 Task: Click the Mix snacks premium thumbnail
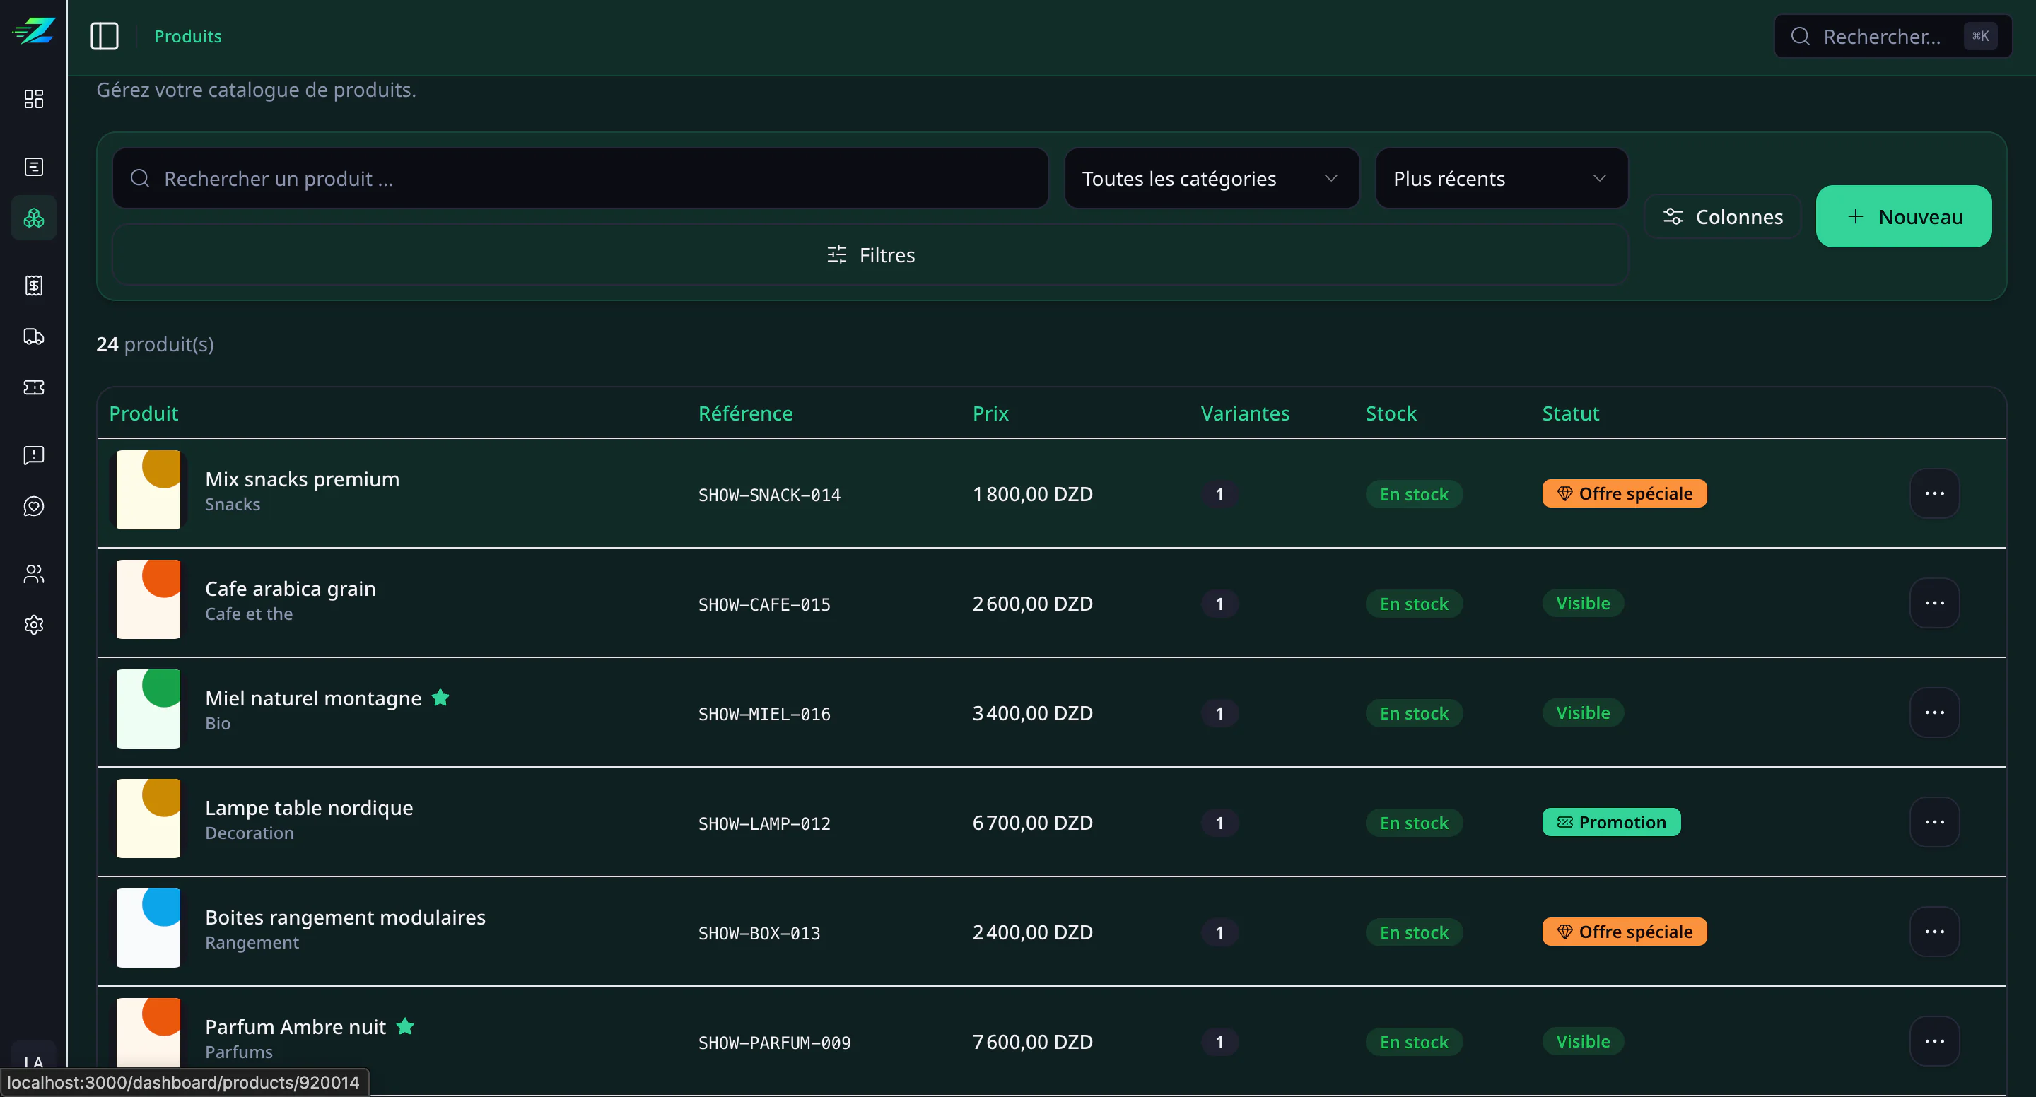pyautogui.click(x=148, y=490)
